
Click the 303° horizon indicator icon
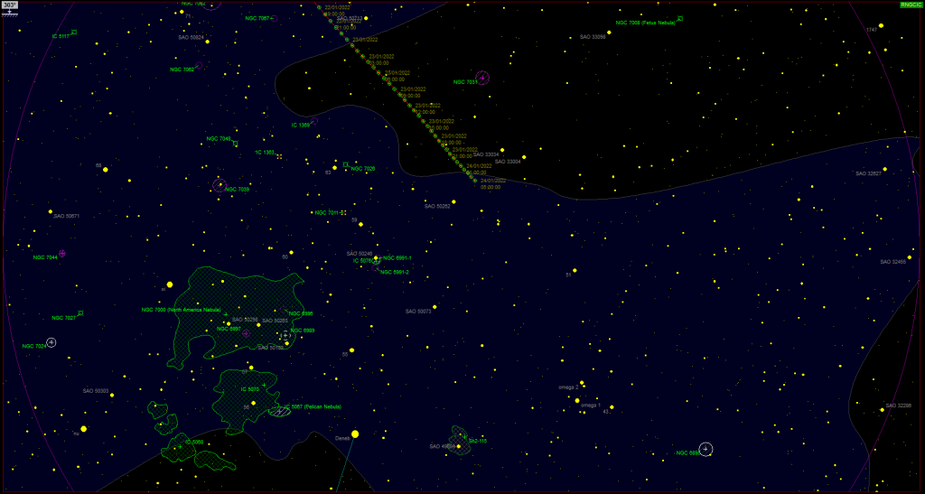click(9, 8)
